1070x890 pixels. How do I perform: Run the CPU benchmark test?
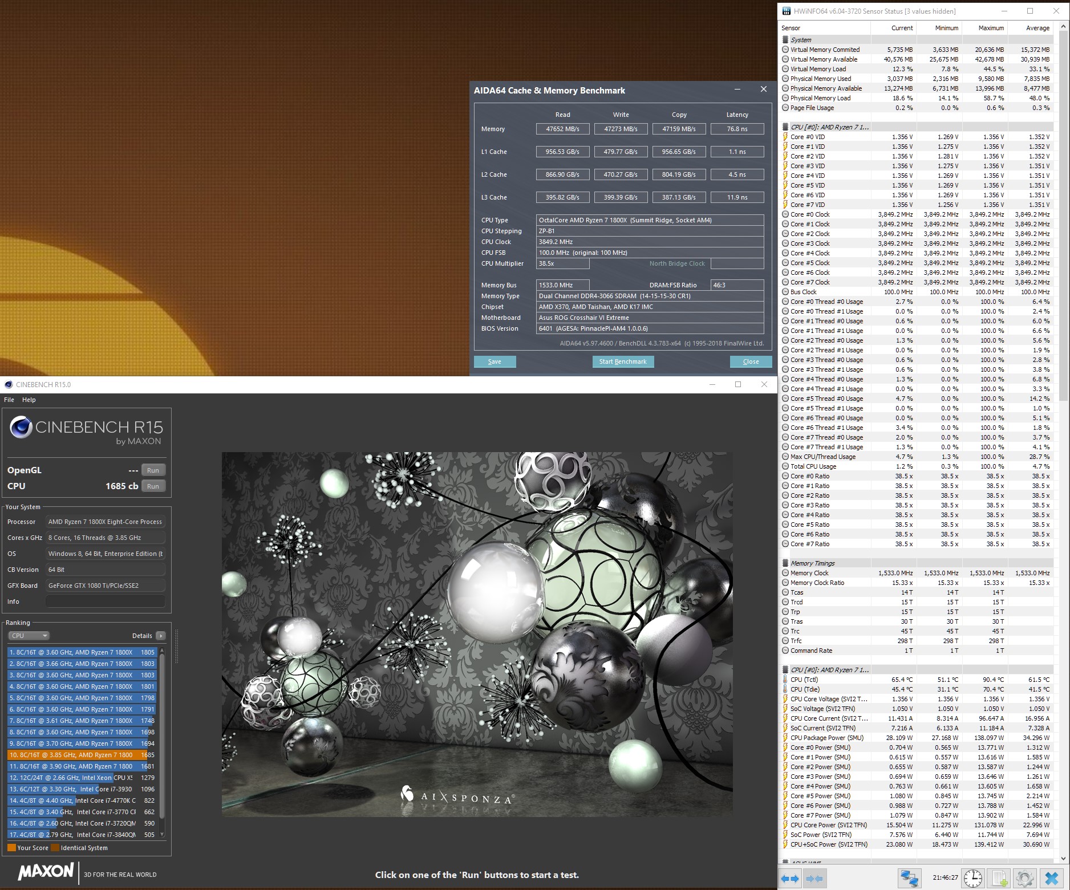[153, 486]
